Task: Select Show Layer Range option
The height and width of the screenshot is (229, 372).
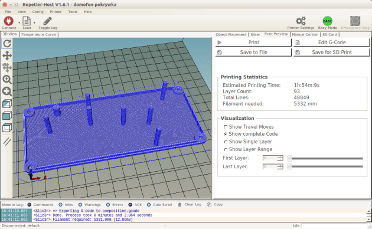Action: [x=226, y=149]
